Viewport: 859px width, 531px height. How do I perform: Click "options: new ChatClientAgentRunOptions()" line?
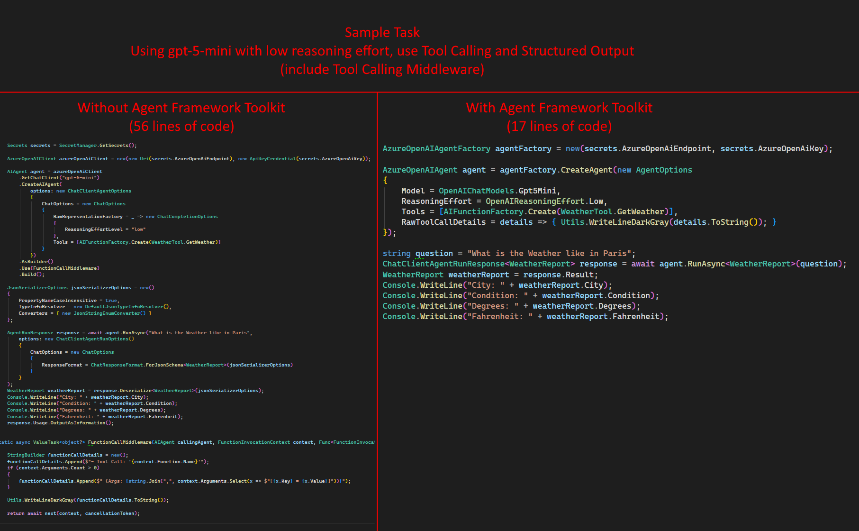(76, 339)
